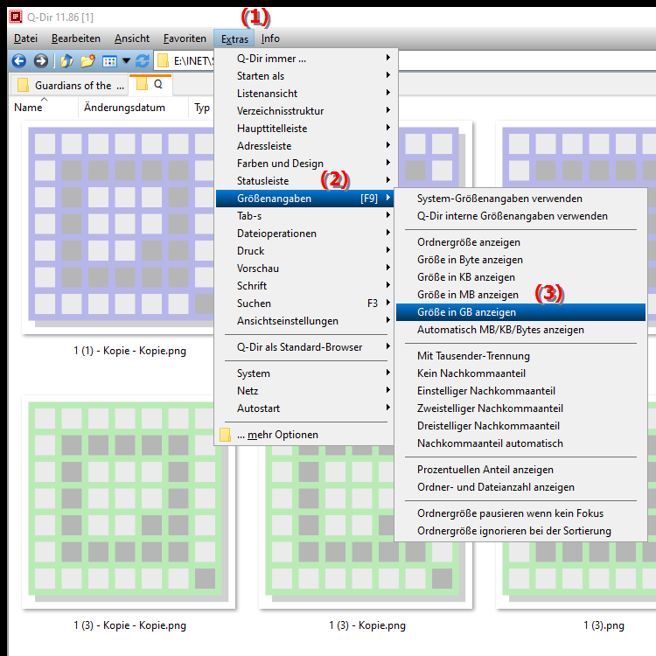The width and height of the screenshot is (656, 656).
Task: Toggle Ordnergröße anzeigen
Action: 520,242
